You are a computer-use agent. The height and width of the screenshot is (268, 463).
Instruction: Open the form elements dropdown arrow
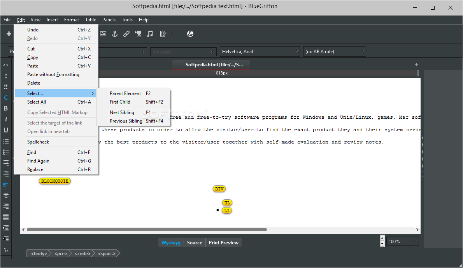(x=173, y=34)
